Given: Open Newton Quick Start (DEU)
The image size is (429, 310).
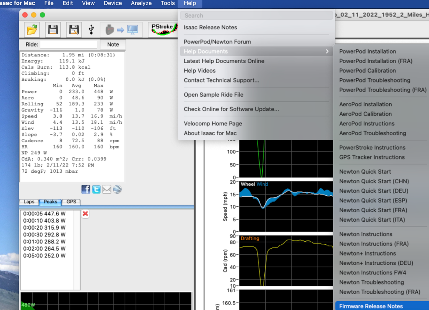Looking at the screenshot, I should (x=373, y=191).
